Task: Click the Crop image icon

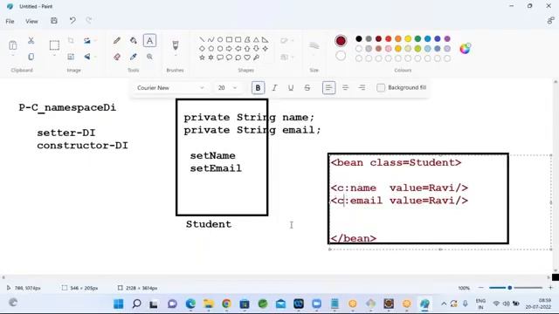Action: tap(71, 41)
